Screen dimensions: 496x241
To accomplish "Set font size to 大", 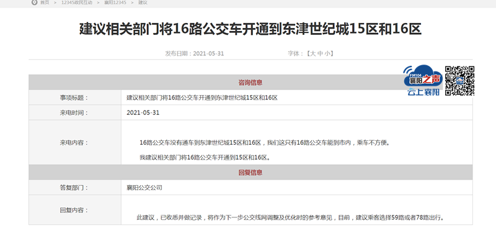I will coord(312,53).
